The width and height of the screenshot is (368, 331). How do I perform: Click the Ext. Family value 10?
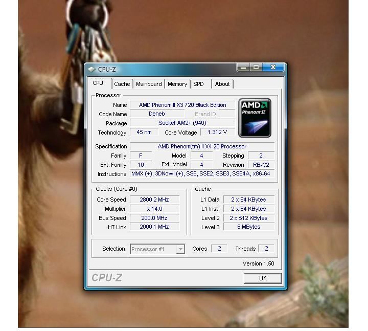click(141, 165)
